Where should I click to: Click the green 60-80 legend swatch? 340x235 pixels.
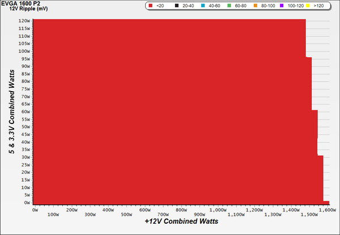click(229, 6)
